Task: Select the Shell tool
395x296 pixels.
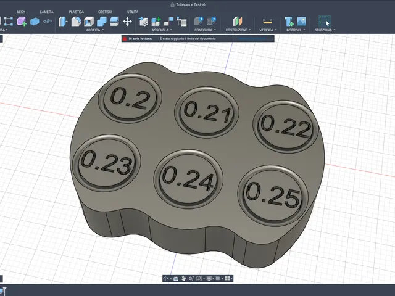Action: pyautogui.click(x=89, y=22)
